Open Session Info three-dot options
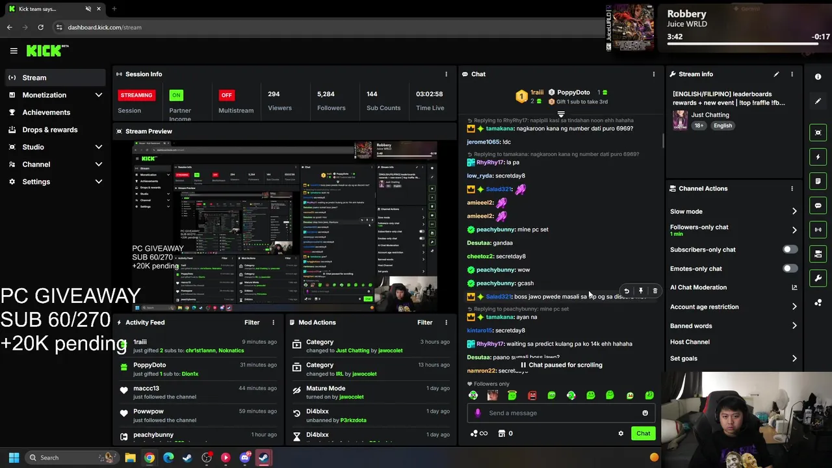The width and height of the screenshot is (832, 468). point(446,74)
